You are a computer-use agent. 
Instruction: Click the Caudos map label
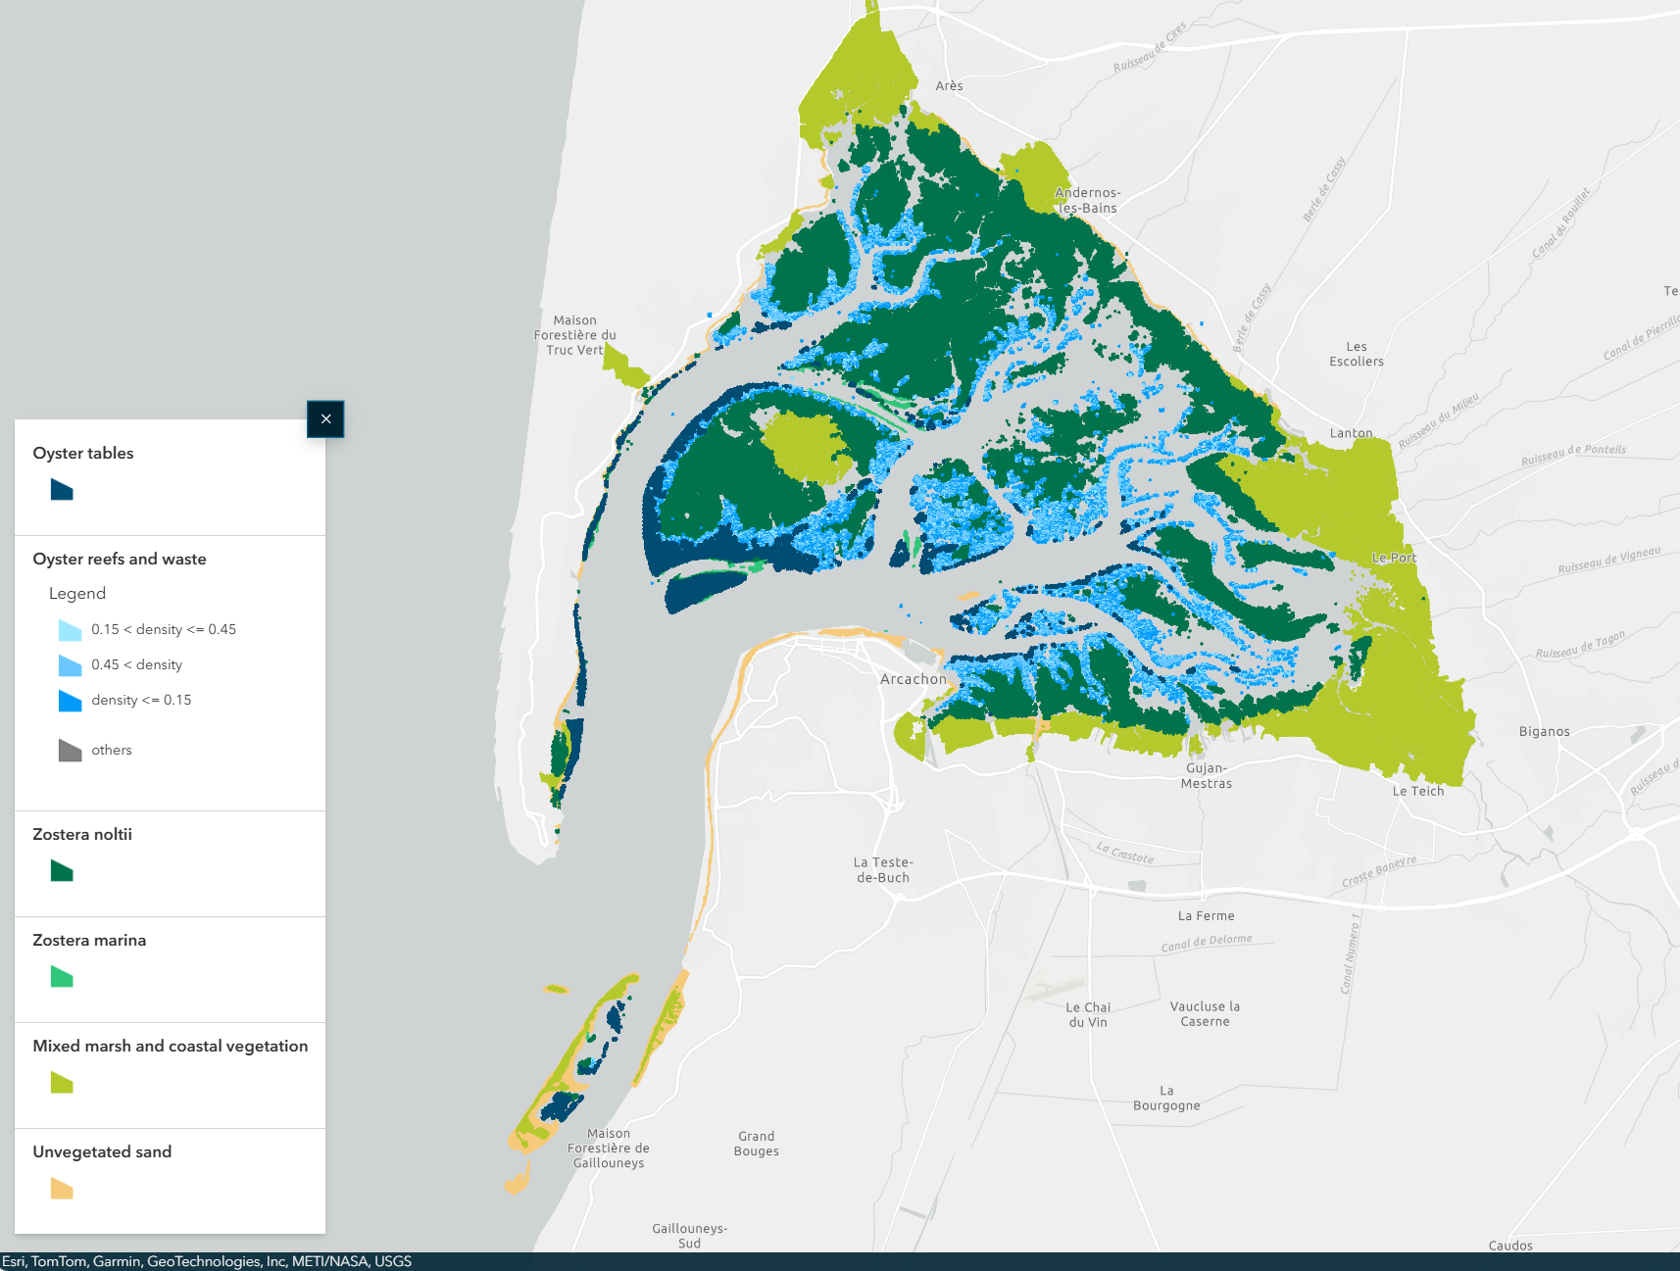tap(1510, 1246)
